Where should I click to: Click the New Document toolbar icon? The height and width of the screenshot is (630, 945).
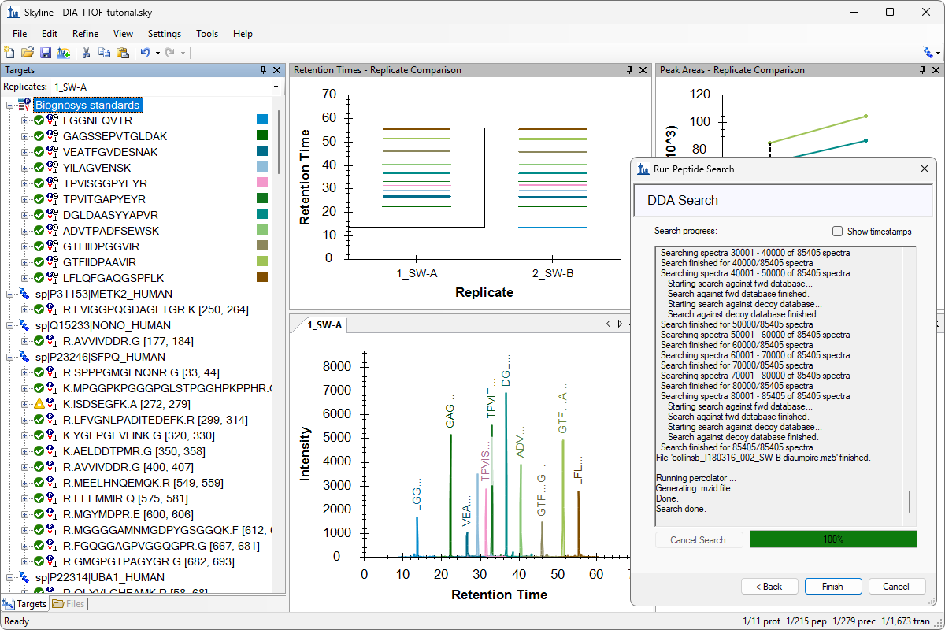coord(9,53)
